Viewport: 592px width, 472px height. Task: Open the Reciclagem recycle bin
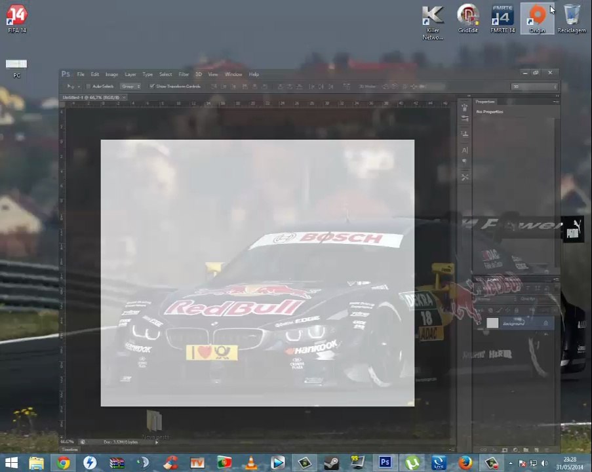pos(572,19)
